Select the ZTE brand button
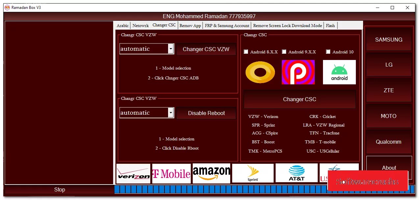419x200 pixels. tap(389, 90)
